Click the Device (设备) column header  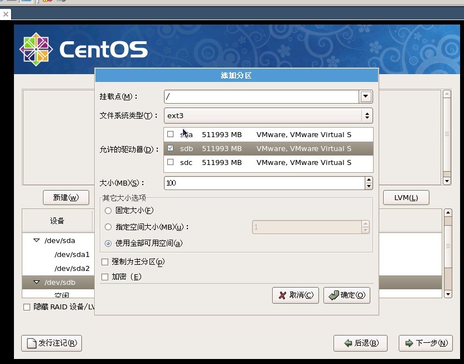(57, 221)
